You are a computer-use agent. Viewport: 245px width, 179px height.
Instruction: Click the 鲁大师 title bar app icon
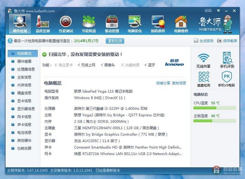[10, 11]
